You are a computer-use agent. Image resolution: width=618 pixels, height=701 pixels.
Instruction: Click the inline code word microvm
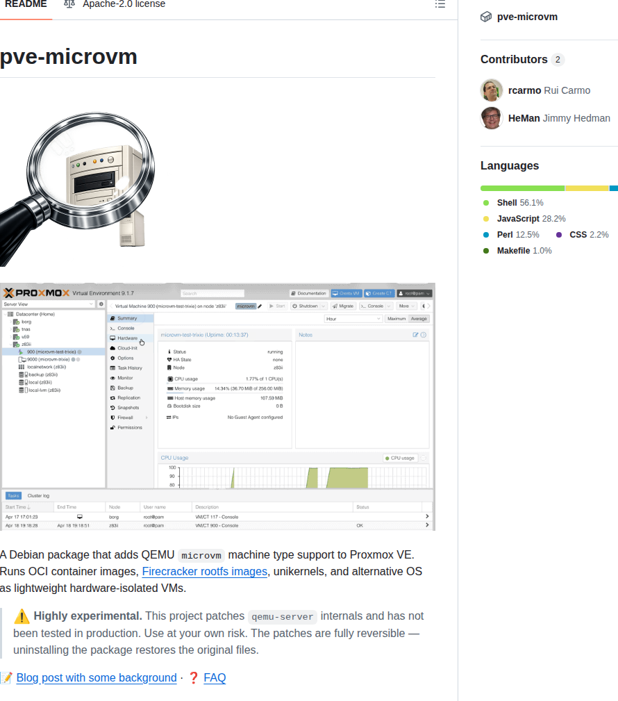201,555
